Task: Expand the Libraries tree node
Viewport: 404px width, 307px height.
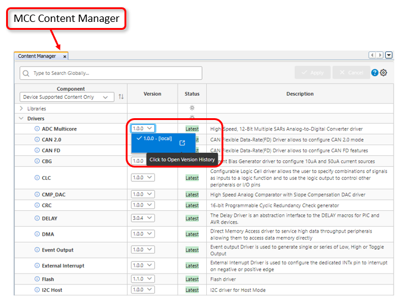Action: (22, 108)
